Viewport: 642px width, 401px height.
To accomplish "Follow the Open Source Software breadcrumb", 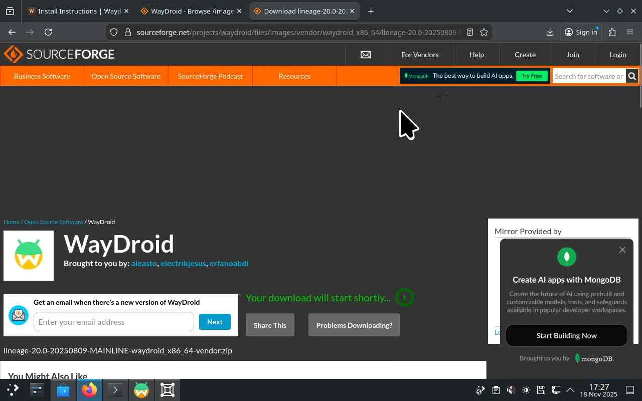I will coord(54,222).
